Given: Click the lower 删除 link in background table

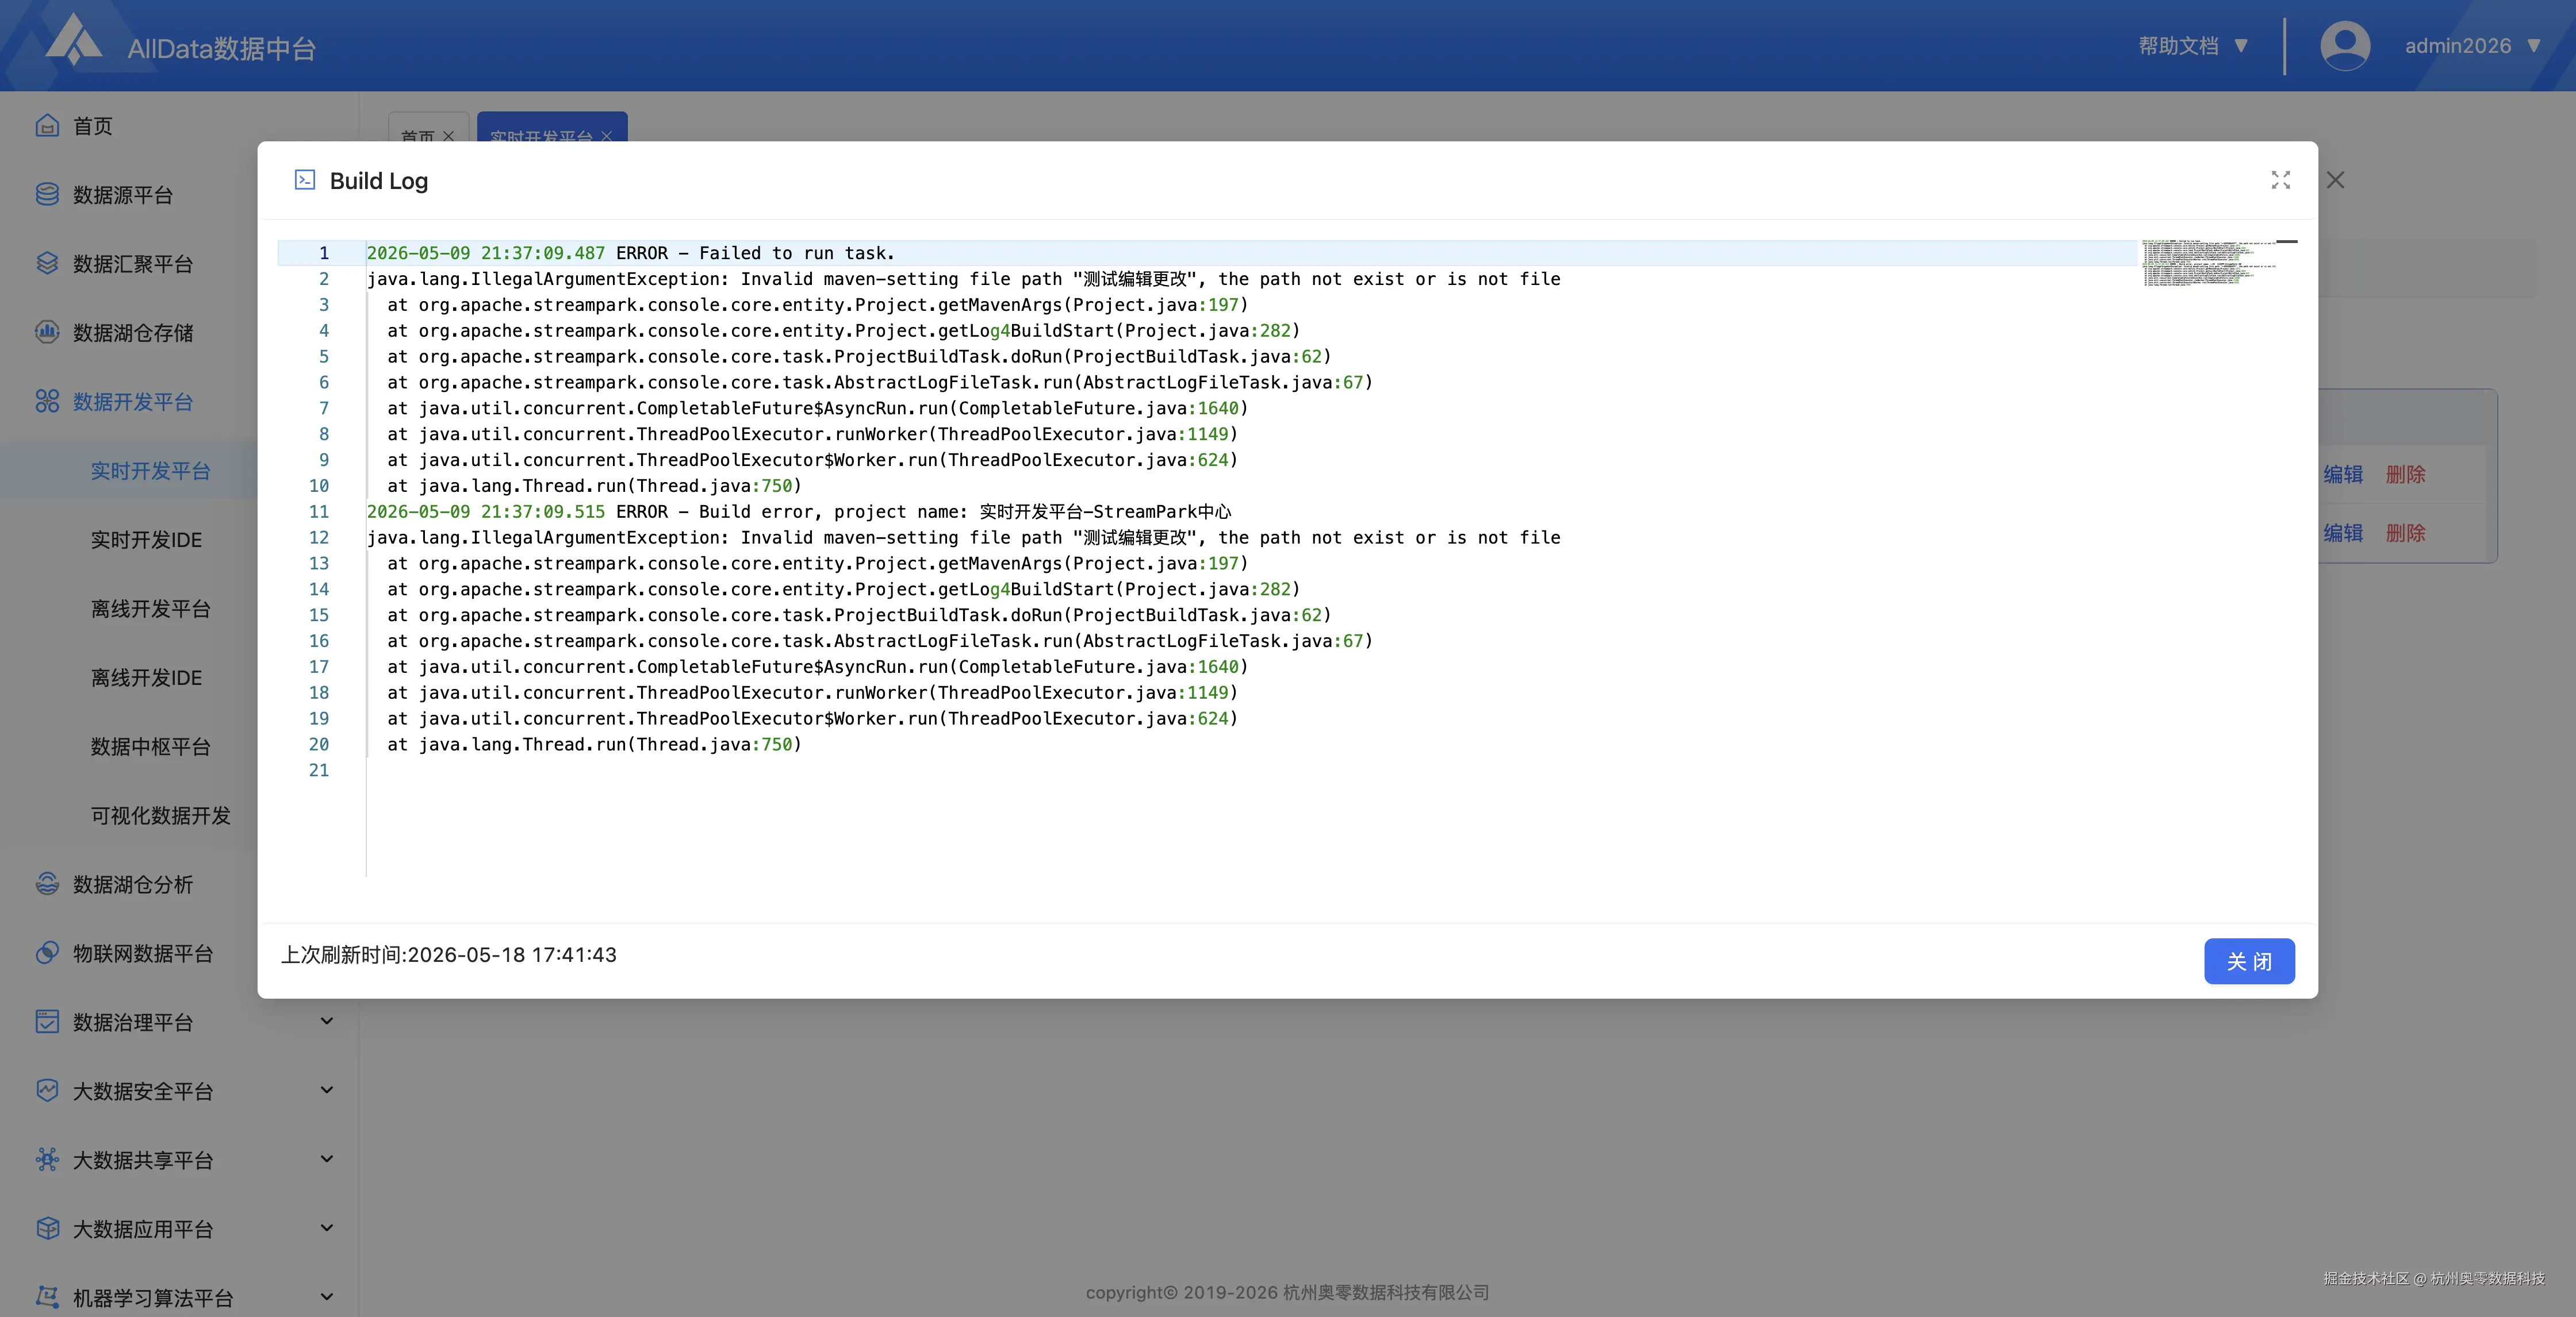Looking at the screenshot, I should (x=2406, y=533).
